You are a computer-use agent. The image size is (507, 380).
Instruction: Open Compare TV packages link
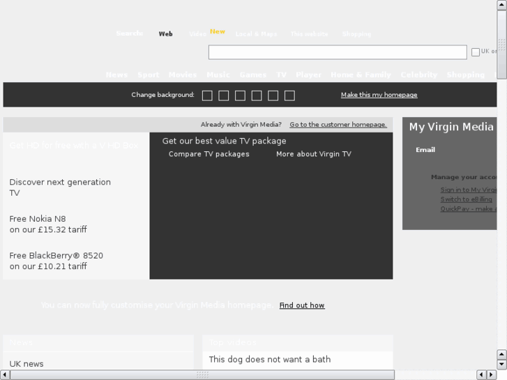(x=209, y=154)
